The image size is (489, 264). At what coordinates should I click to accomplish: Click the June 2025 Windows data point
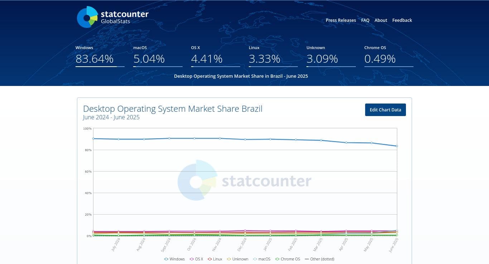click(x=397, y=146)
